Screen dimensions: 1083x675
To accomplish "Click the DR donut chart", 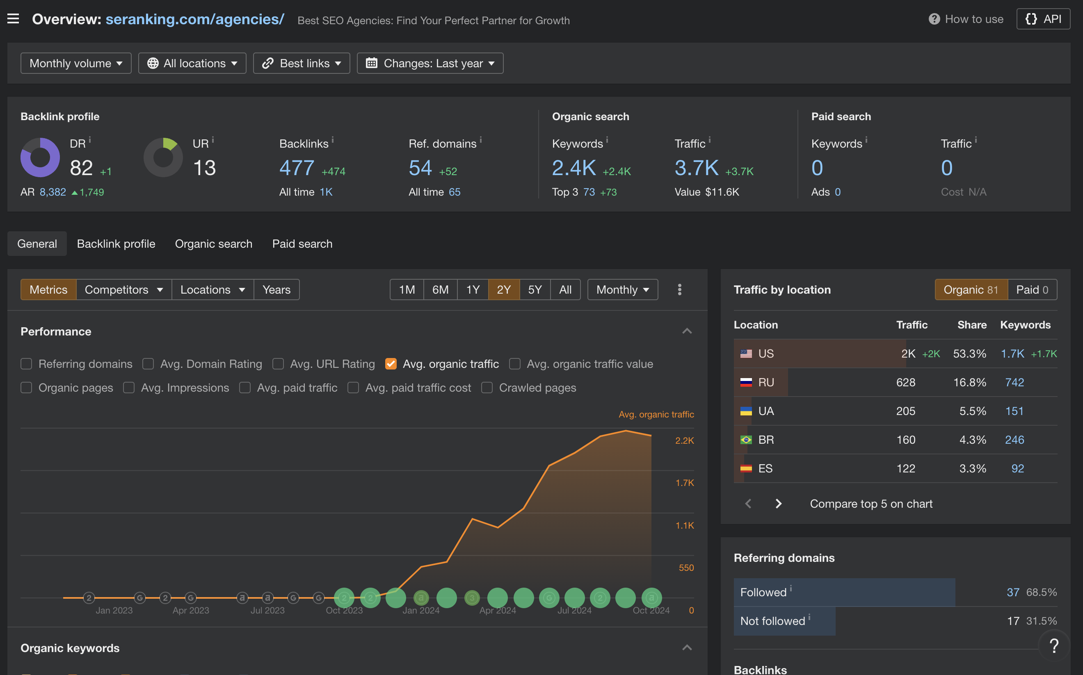I will (40, 157).
